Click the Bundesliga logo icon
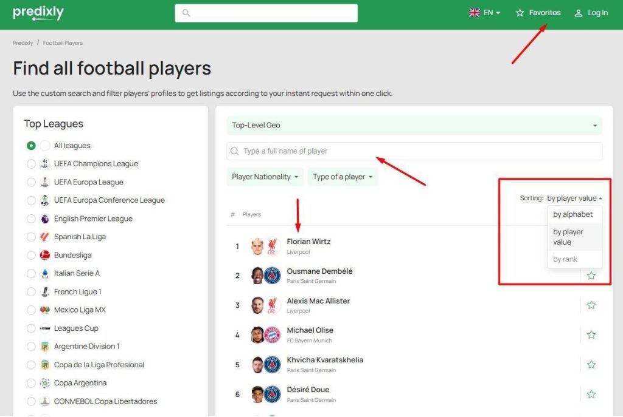623x417 pixels. (45, 255)
